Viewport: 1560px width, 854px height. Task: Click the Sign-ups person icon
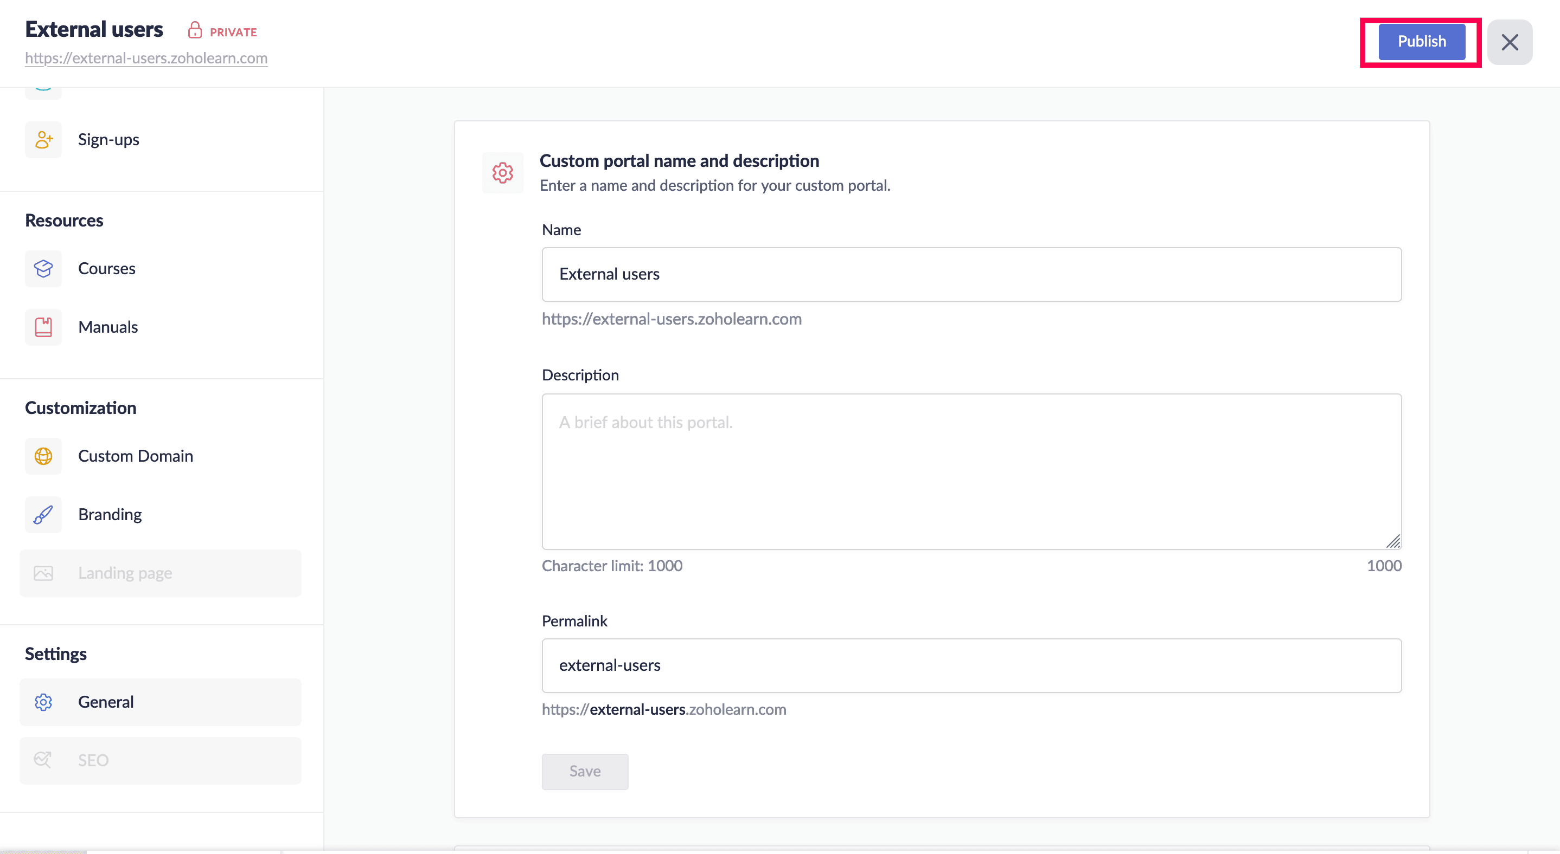pyautogui.click(x=43, y=140)
